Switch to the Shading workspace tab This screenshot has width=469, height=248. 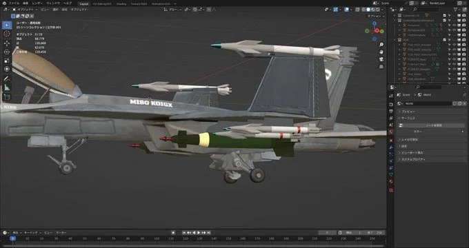[x=121, y=4]
